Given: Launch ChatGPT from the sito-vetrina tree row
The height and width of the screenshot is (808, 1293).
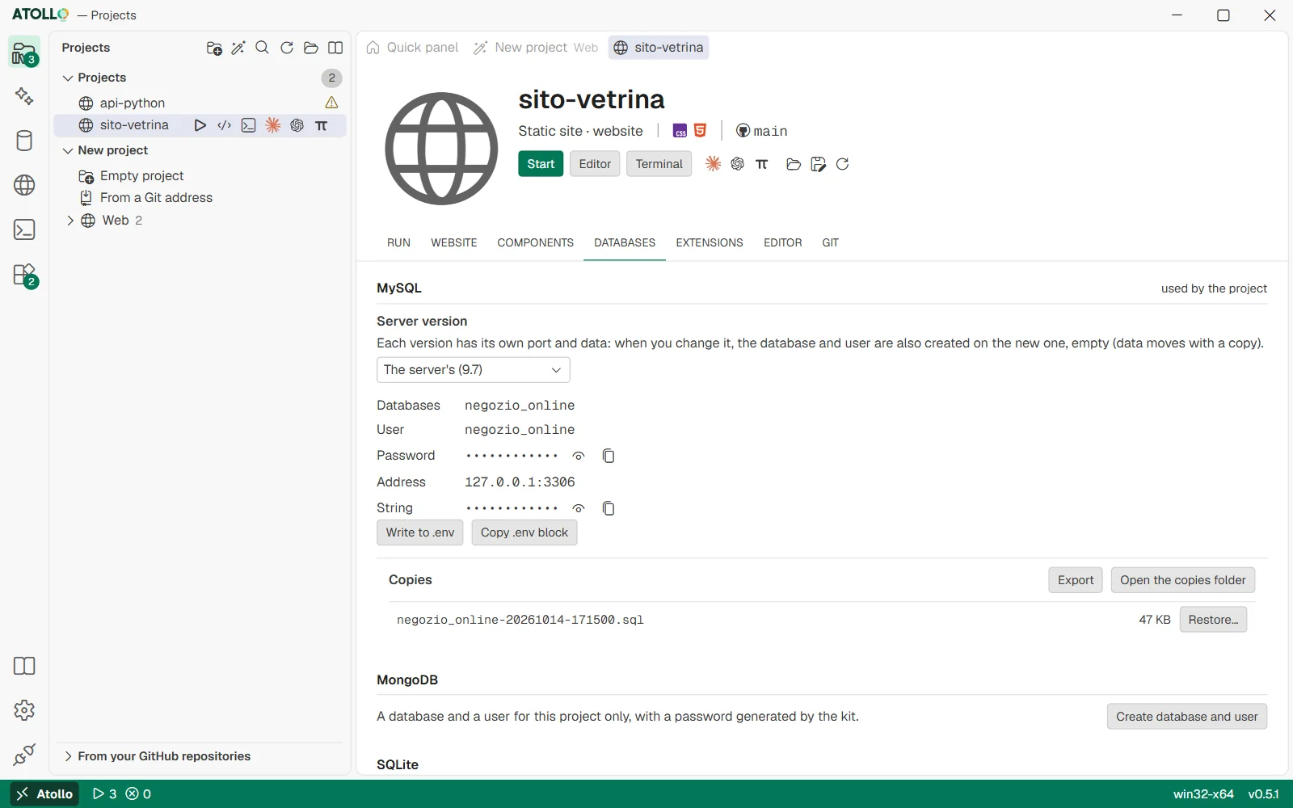Looking at the screenshot, I should pos(297,125).
